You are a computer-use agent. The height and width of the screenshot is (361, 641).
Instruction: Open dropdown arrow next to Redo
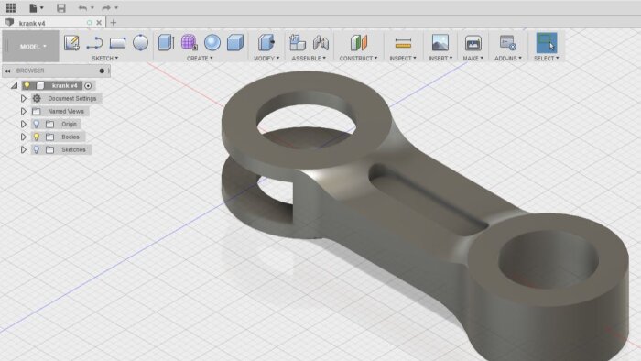pos(116,8)
